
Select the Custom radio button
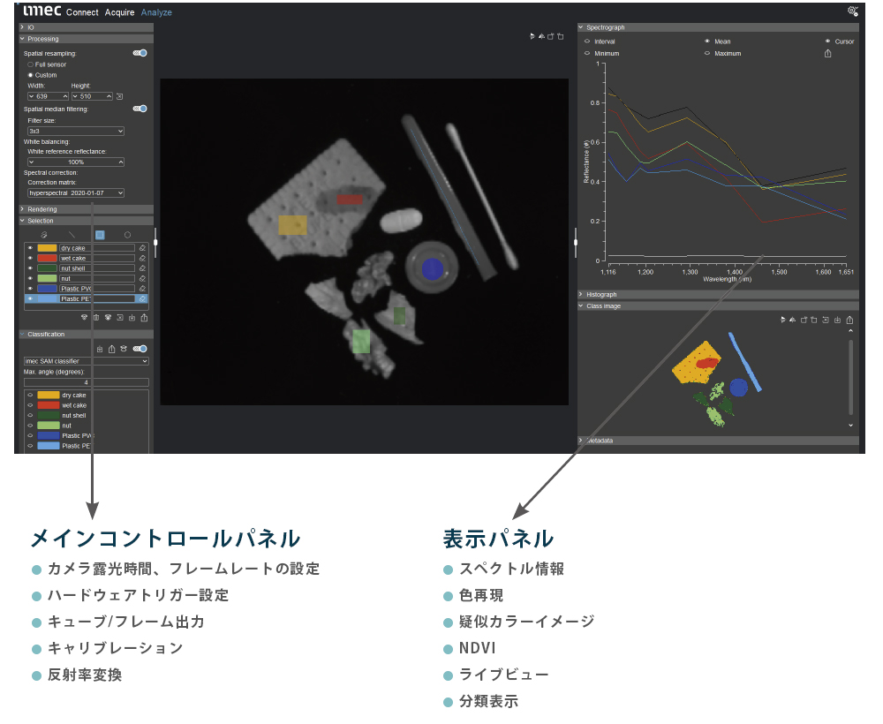(30, 75)
